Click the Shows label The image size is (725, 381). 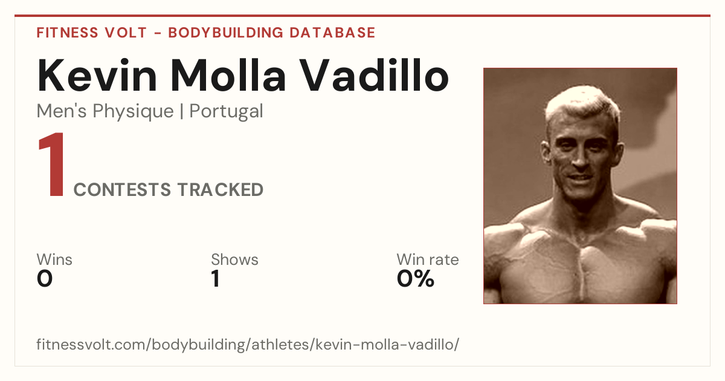click(x=234, y=259)
